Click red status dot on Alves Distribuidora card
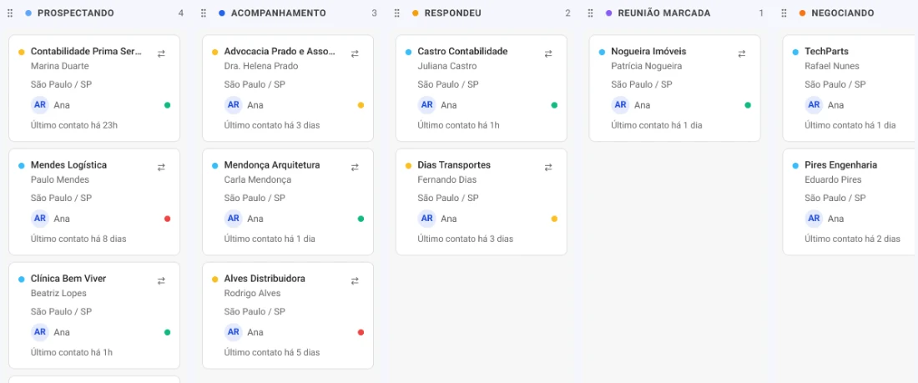918x383 pixels. pos(361,333)
